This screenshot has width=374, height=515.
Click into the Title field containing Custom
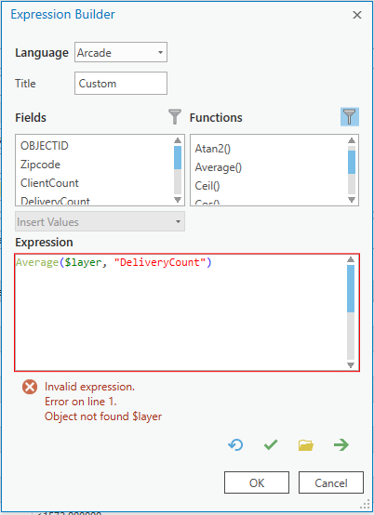pos(121,84)
